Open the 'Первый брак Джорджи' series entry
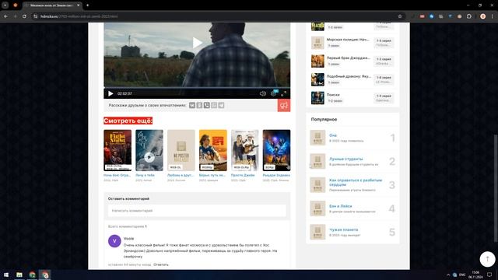This screenshot has width=498, height=280. tap(352, 61)
